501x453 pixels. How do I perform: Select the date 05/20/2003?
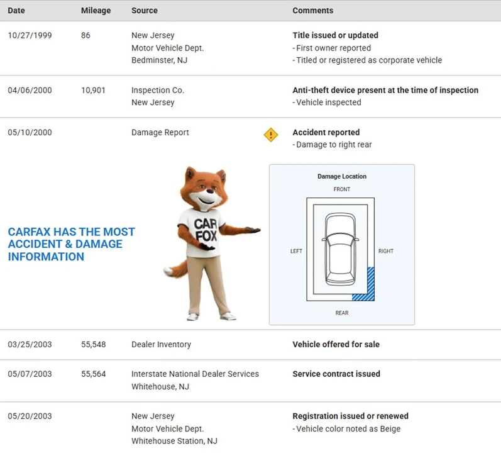[30, 416]
